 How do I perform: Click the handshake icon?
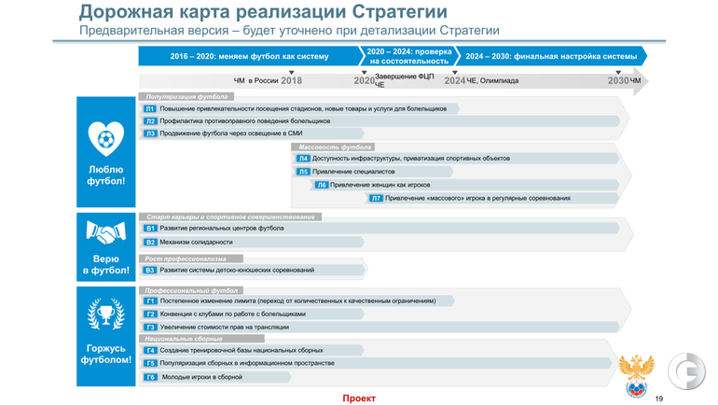(105, 232)
